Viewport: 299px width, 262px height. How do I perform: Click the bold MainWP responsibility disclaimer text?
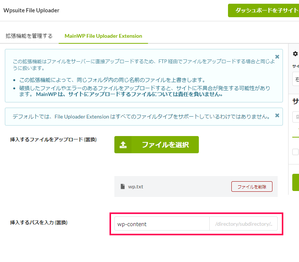tap(129, 94)
